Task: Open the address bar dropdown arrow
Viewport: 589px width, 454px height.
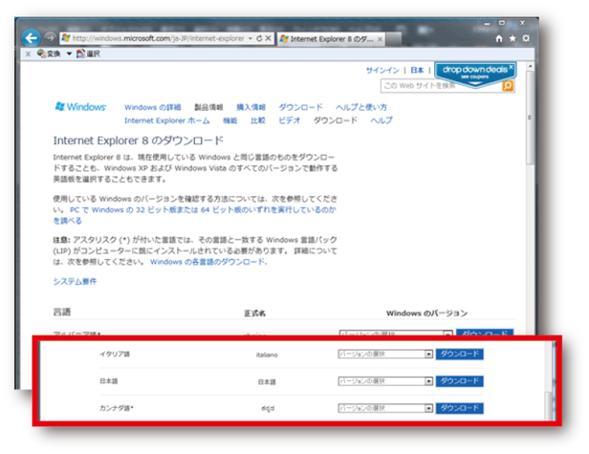Action: point(251,38)
